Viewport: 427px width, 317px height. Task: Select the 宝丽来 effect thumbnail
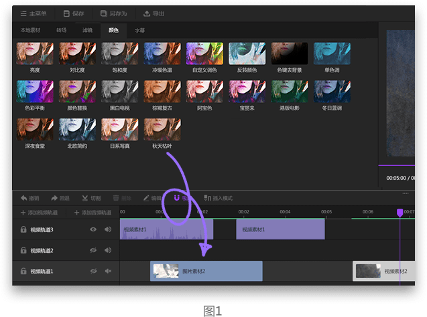click(x=247, y=92)
